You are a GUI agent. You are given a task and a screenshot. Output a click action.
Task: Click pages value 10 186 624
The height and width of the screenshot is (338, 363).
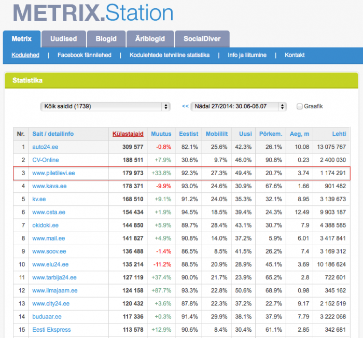(331, 264)
